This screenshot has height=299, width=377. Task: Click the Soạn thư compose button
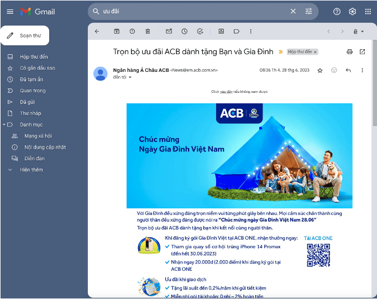(x=25, y=35)
